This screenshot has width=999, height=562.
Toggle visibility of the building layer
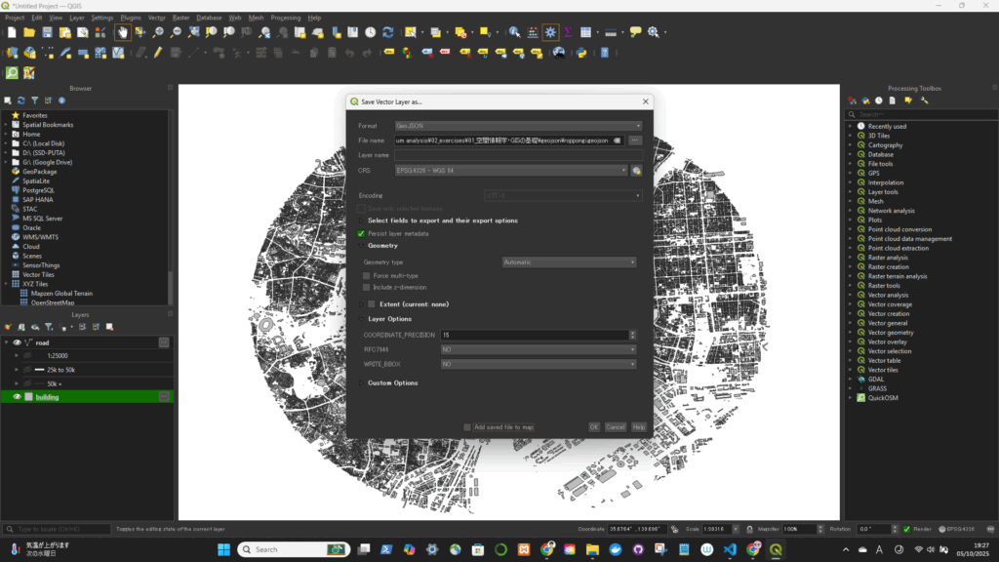click(17, 397)
